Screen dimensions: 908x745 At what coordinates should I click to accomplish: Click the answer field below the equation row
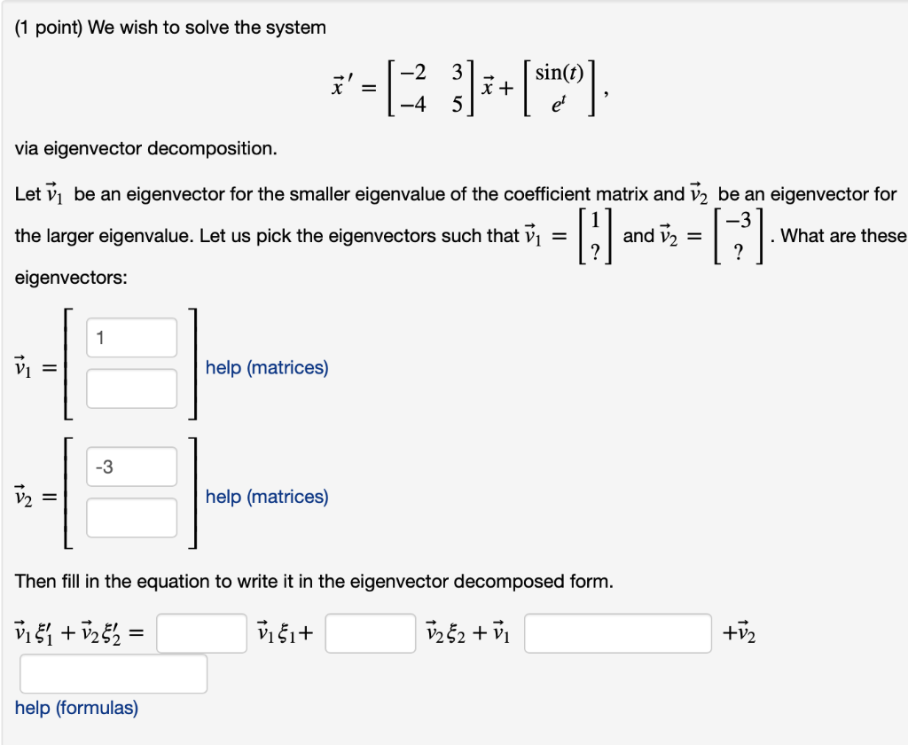[x=113, y=673]
